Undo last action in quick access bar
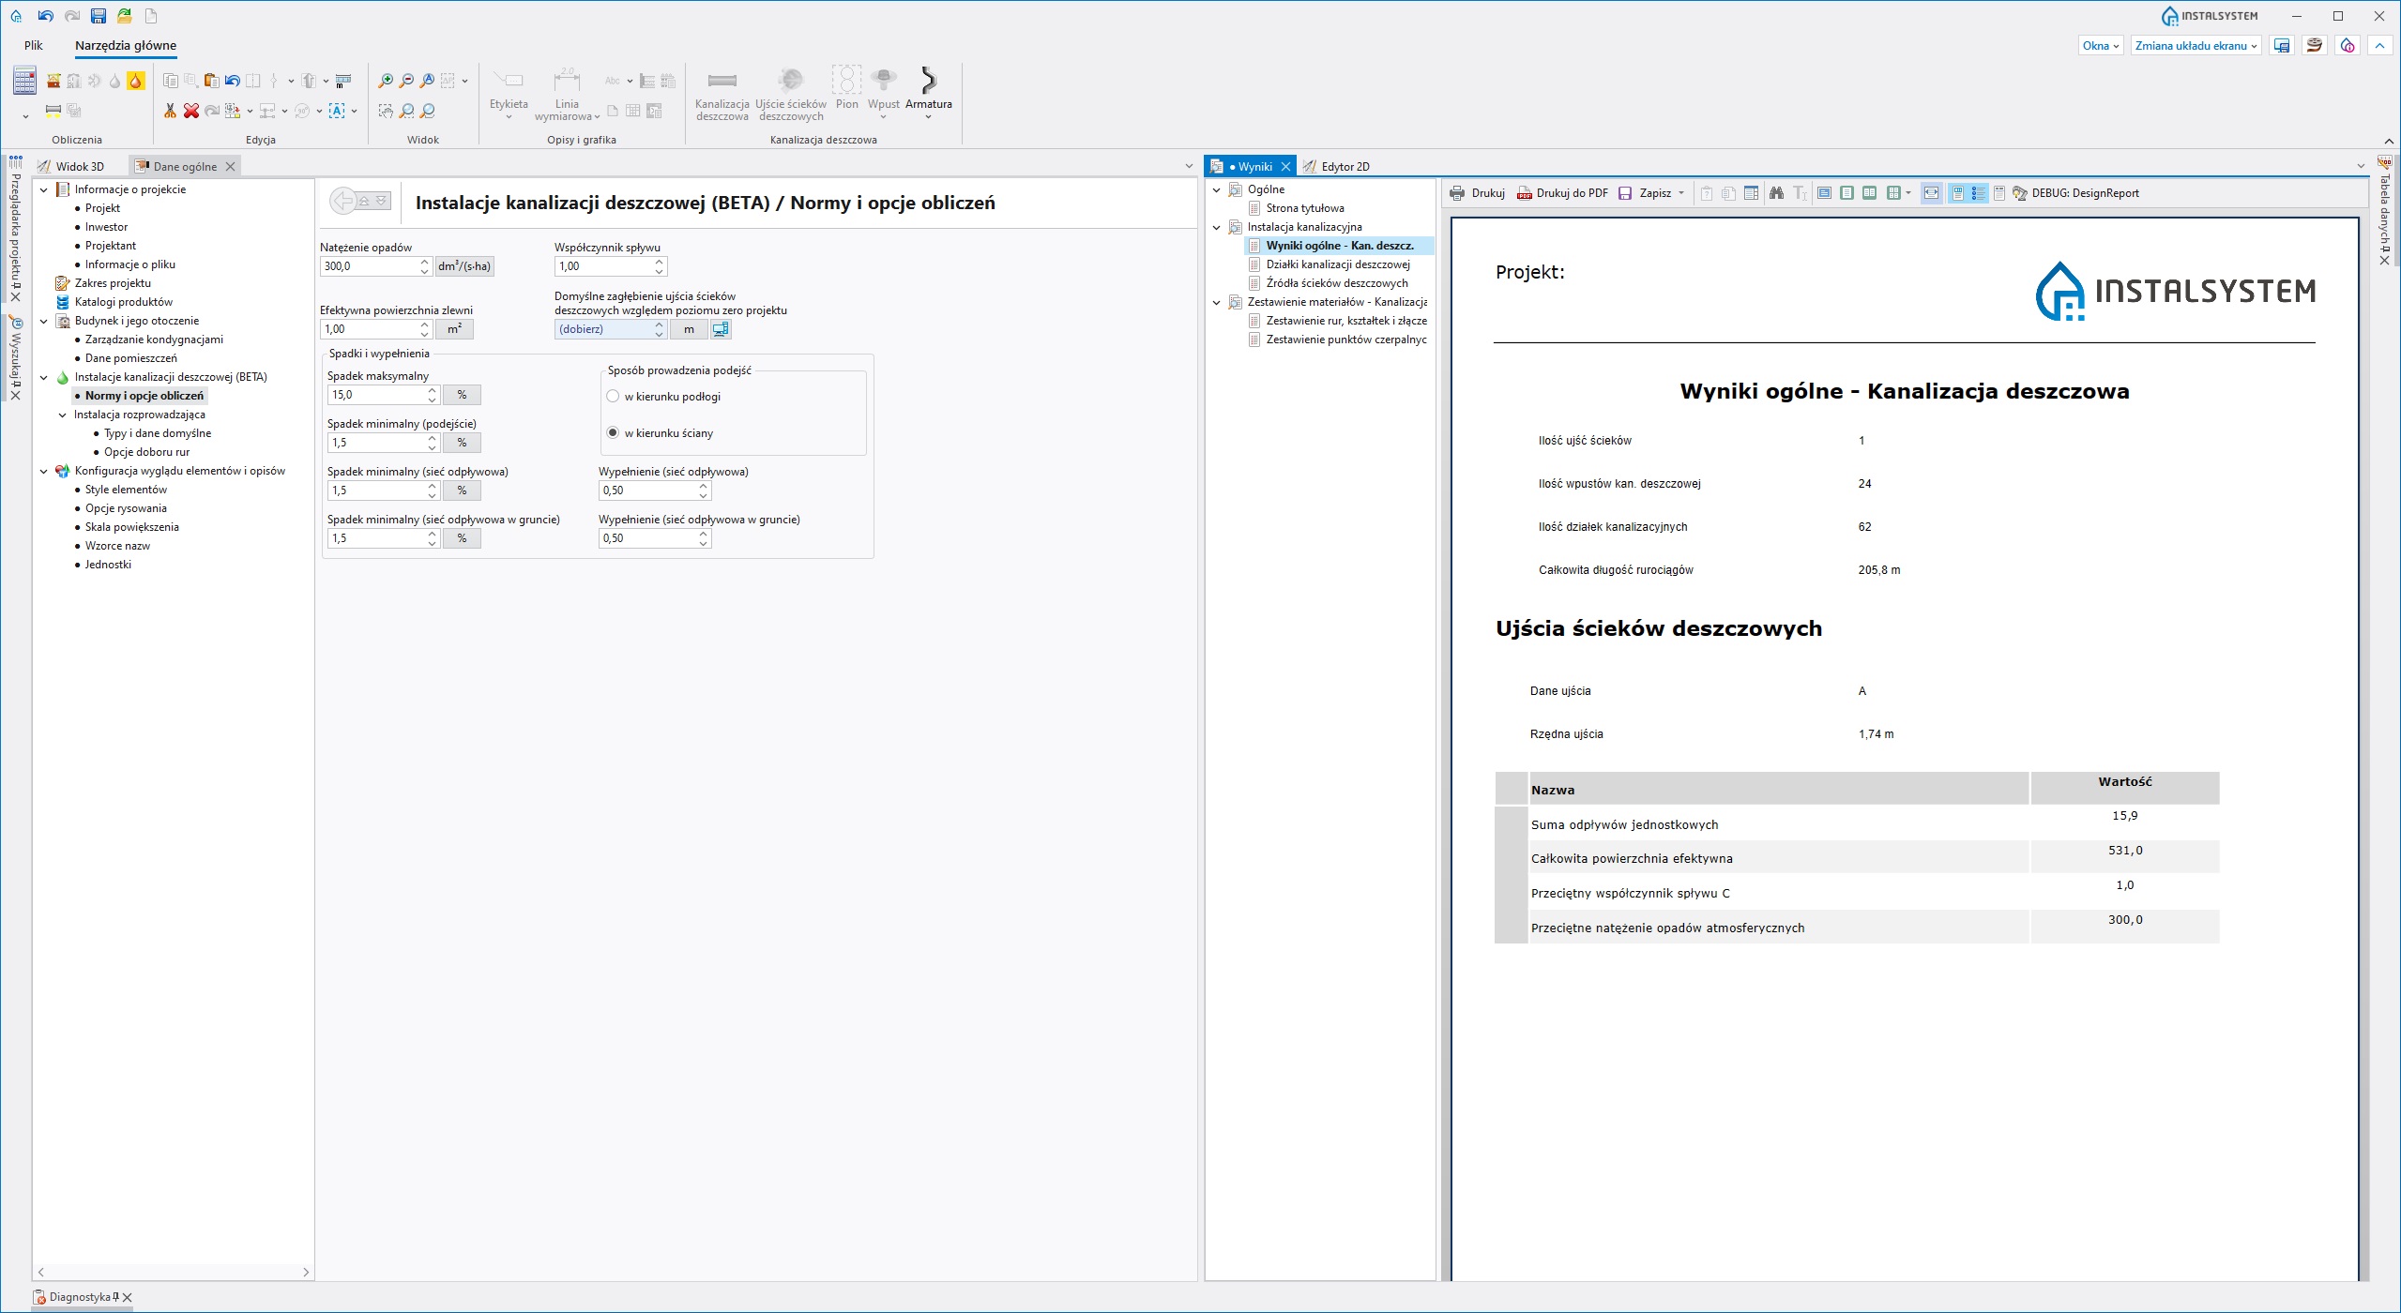The image size is (2401, 1313). pyautogui.click(x=45, y=16)
